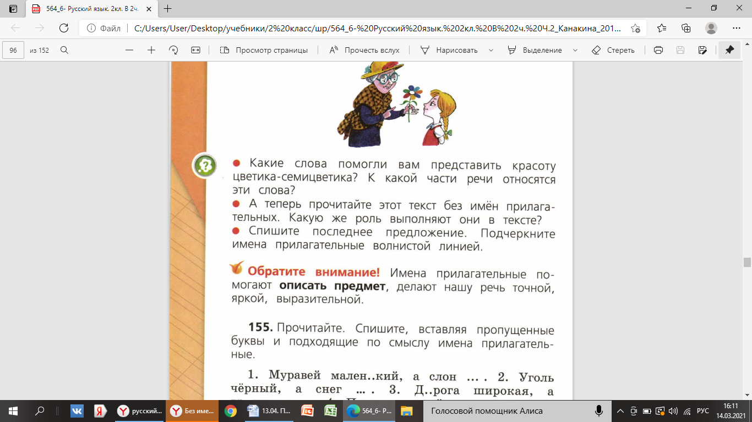Viewport: 752px width, 422px height.
Task: Start 'Прочесть вслух' read aloud
Action: (364, 50)
